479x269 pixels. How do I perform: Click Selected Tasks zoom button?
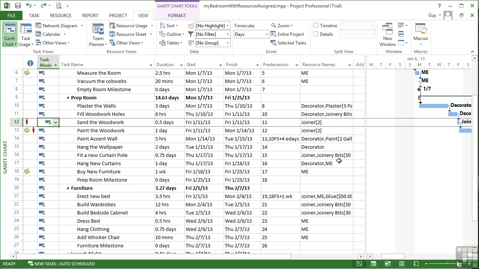289,43
